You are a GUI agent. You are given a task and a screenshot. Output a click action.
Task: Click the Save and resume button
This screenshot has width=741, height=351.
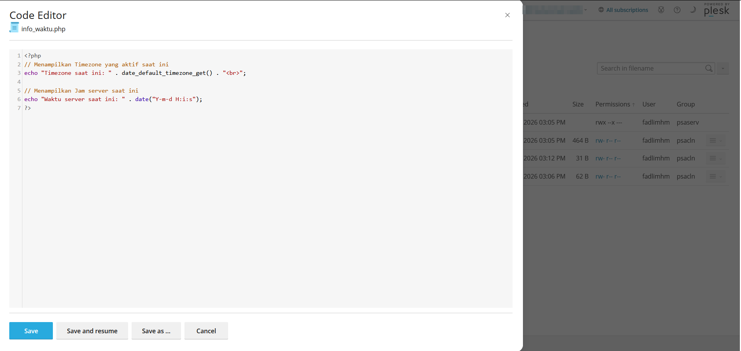92,331
